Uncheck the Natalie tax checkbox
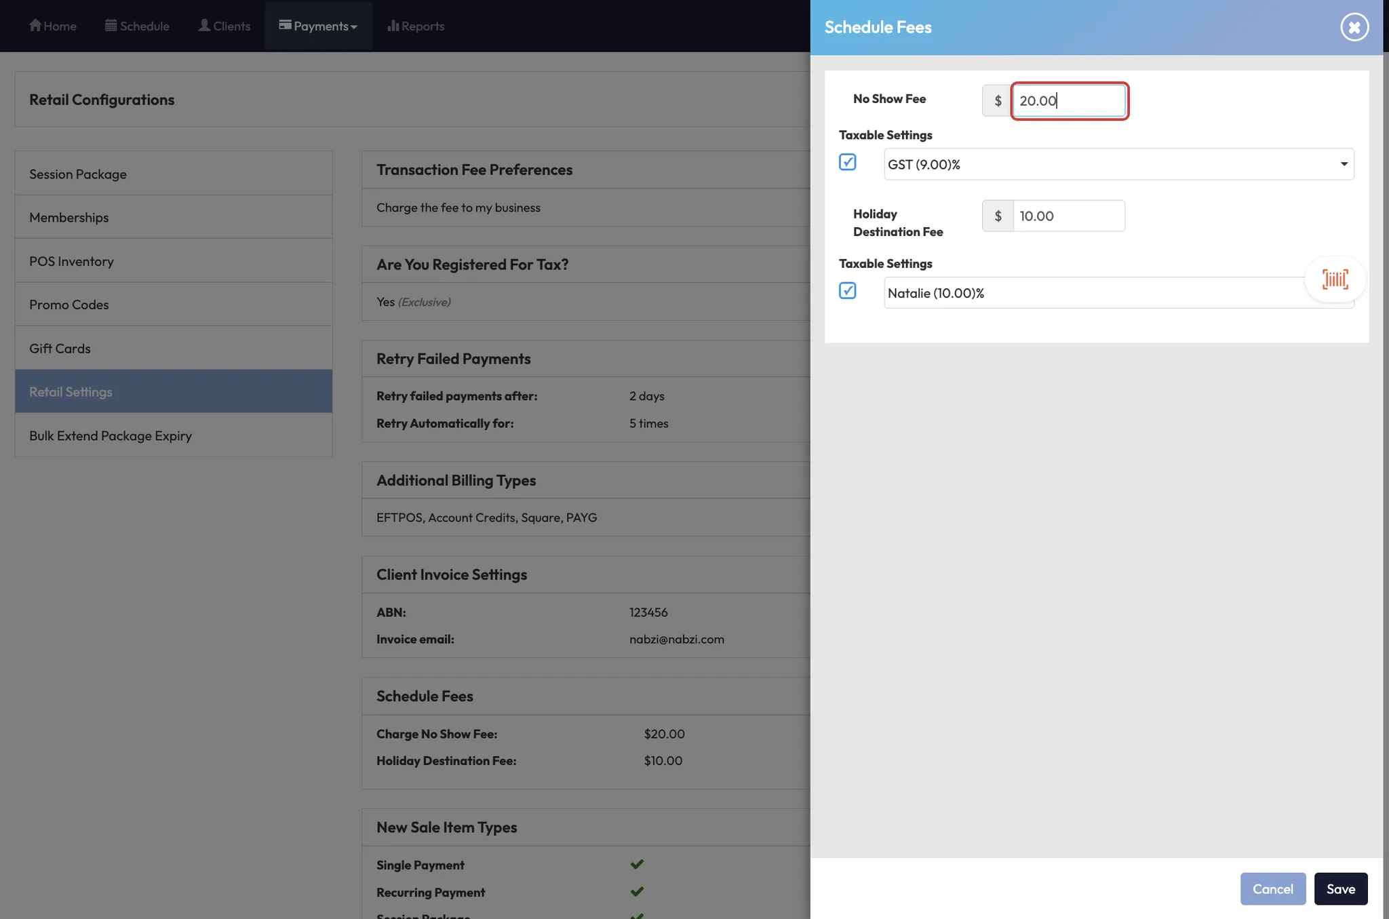Image resolution: width=1389 pixels, height=919 pixels. 847,291
